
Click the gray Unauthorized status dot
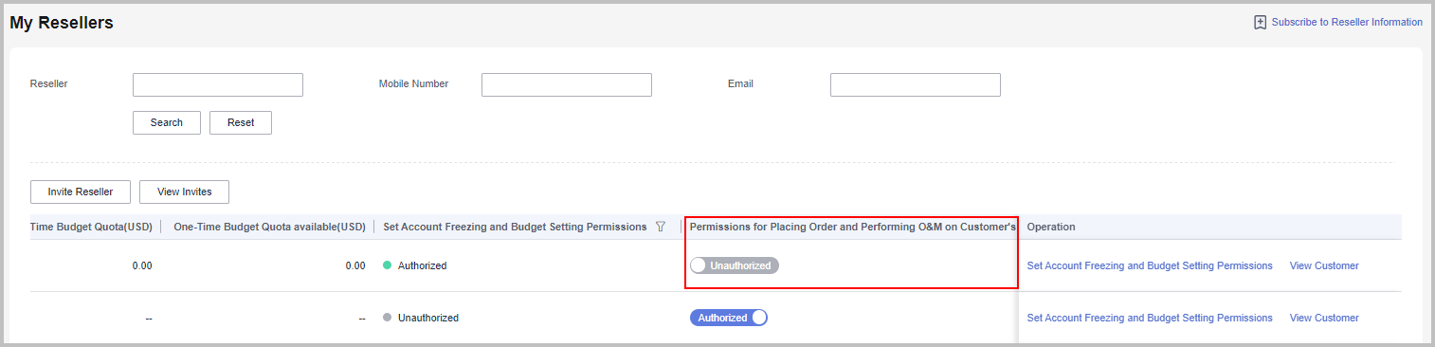(x=387, y=318)
